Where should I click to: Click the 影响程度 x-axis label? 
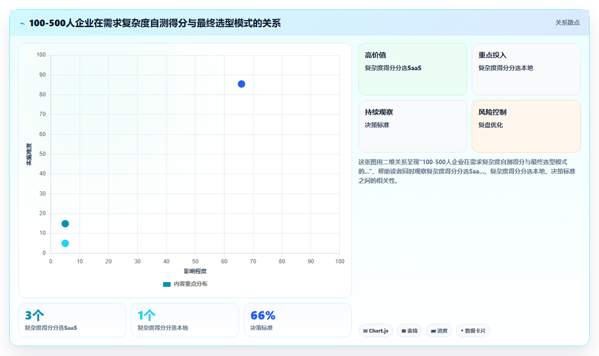coord(195,271)
